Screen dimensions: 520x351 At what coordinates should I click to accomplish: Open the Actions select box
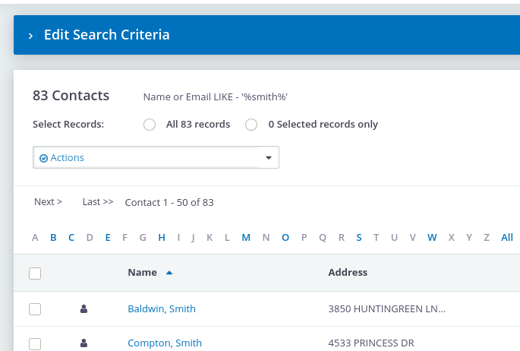[156, 157]
